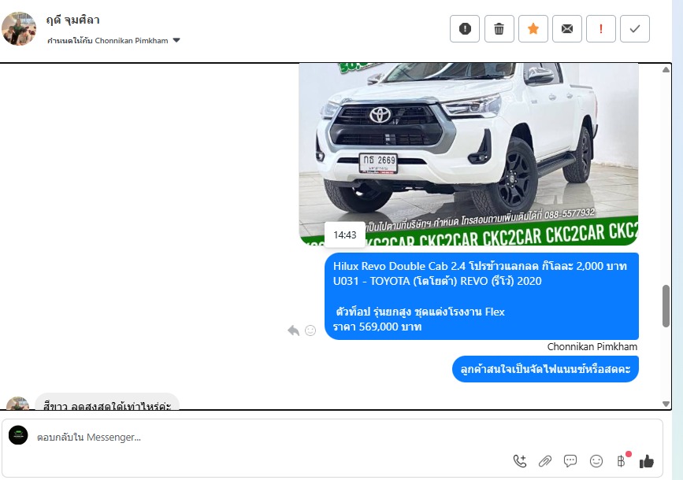
Task: React to the Hilux Revo message with emoji
Action: (x=310, y=330)
